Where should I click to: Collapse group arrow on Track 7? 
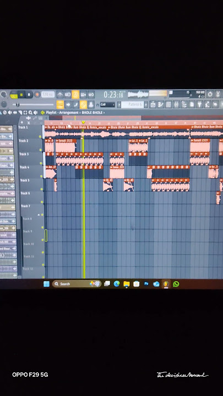tap(39, 215)
